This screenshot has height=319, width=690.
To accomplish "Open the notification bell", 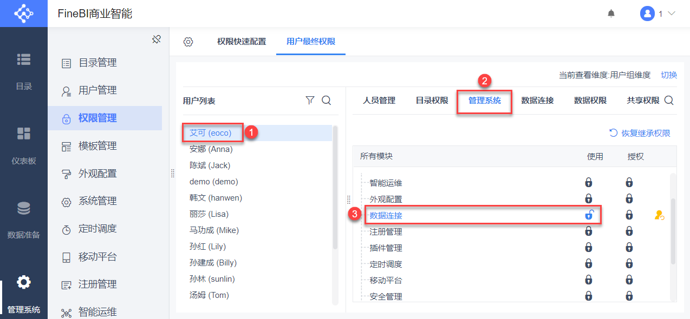I will tap(611, 14).
